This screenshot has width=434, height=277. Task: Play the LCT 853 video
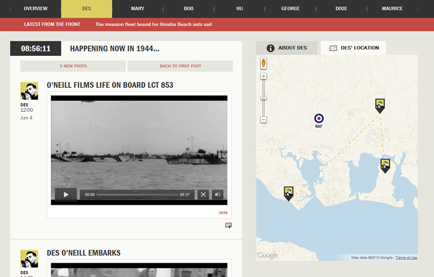click(x=66, y=195)
